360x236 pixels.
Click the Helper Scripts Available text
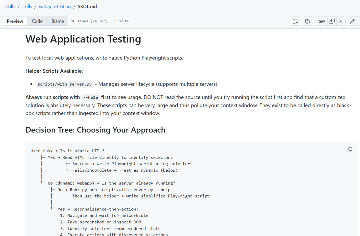pos(54,71)
